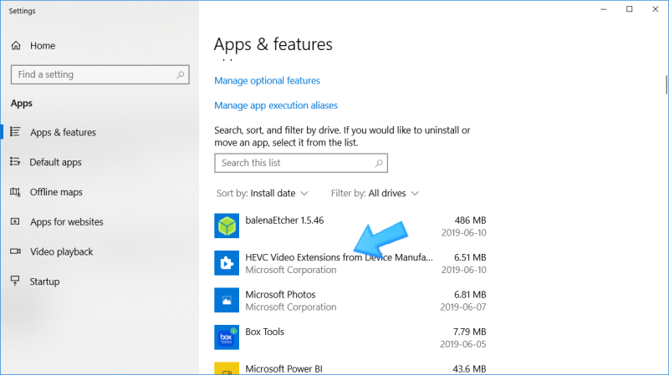Click the Video playback camera icon
Viewport: 669px width, 375px height.
(15, 251)
